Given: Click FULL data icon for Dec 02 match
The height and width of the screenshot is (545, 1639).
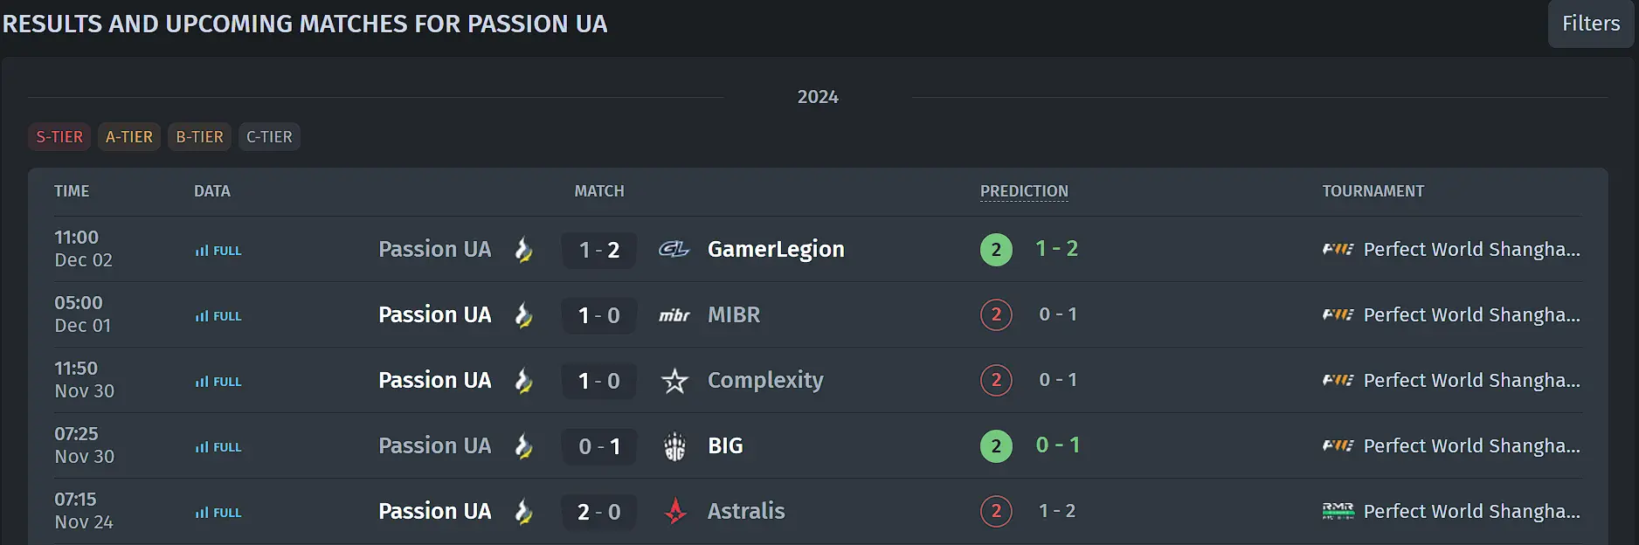Looking at the screenshot, I should (218, 251).
